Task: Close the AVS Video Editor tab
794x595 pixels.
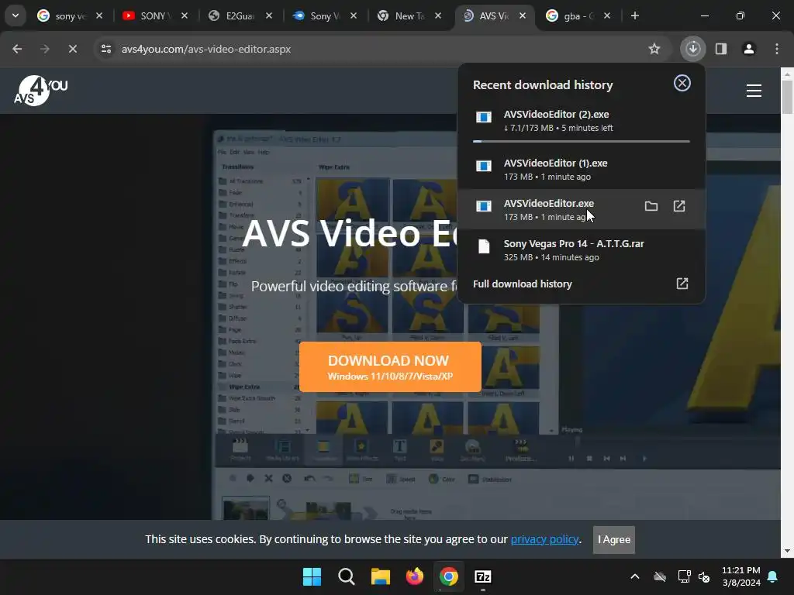Action: (x=523, y=15)
